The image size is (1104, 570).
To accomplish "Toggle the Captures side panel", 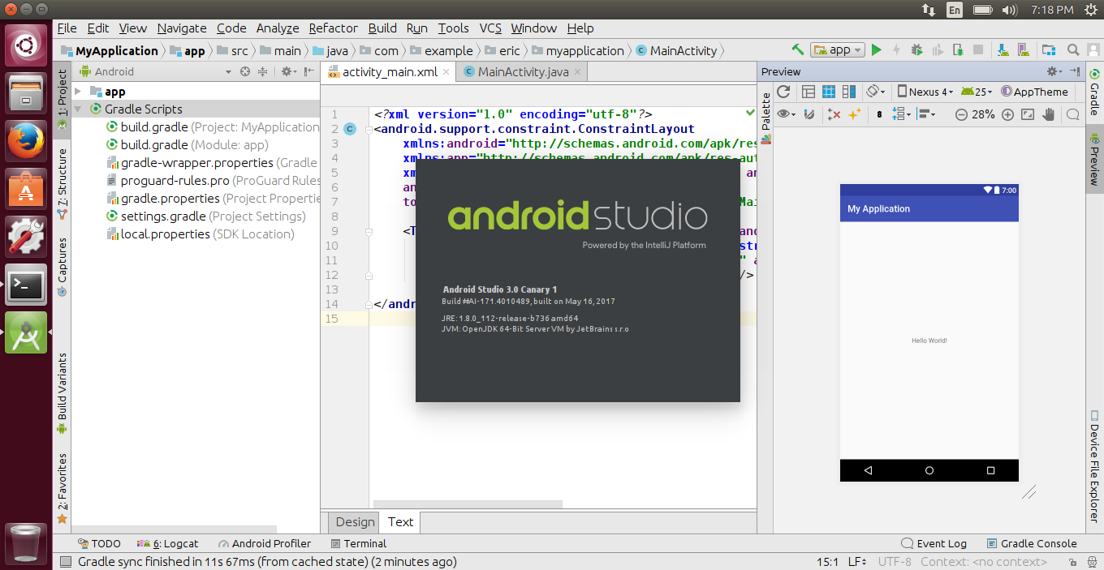I will [x=63, y=267].
